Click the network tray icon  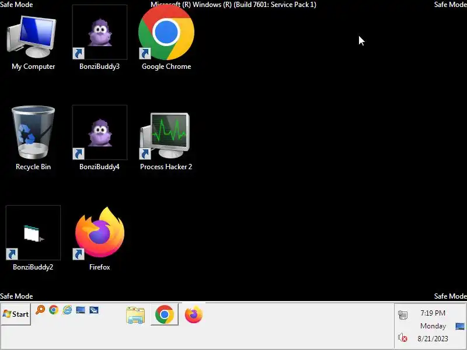[403, 314]
